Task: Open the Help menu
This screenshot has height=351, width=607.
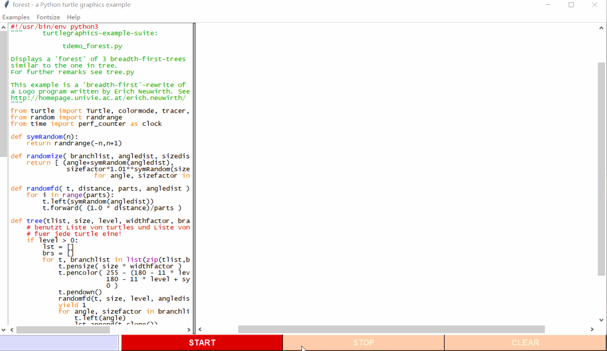Action: pos(74,17)
